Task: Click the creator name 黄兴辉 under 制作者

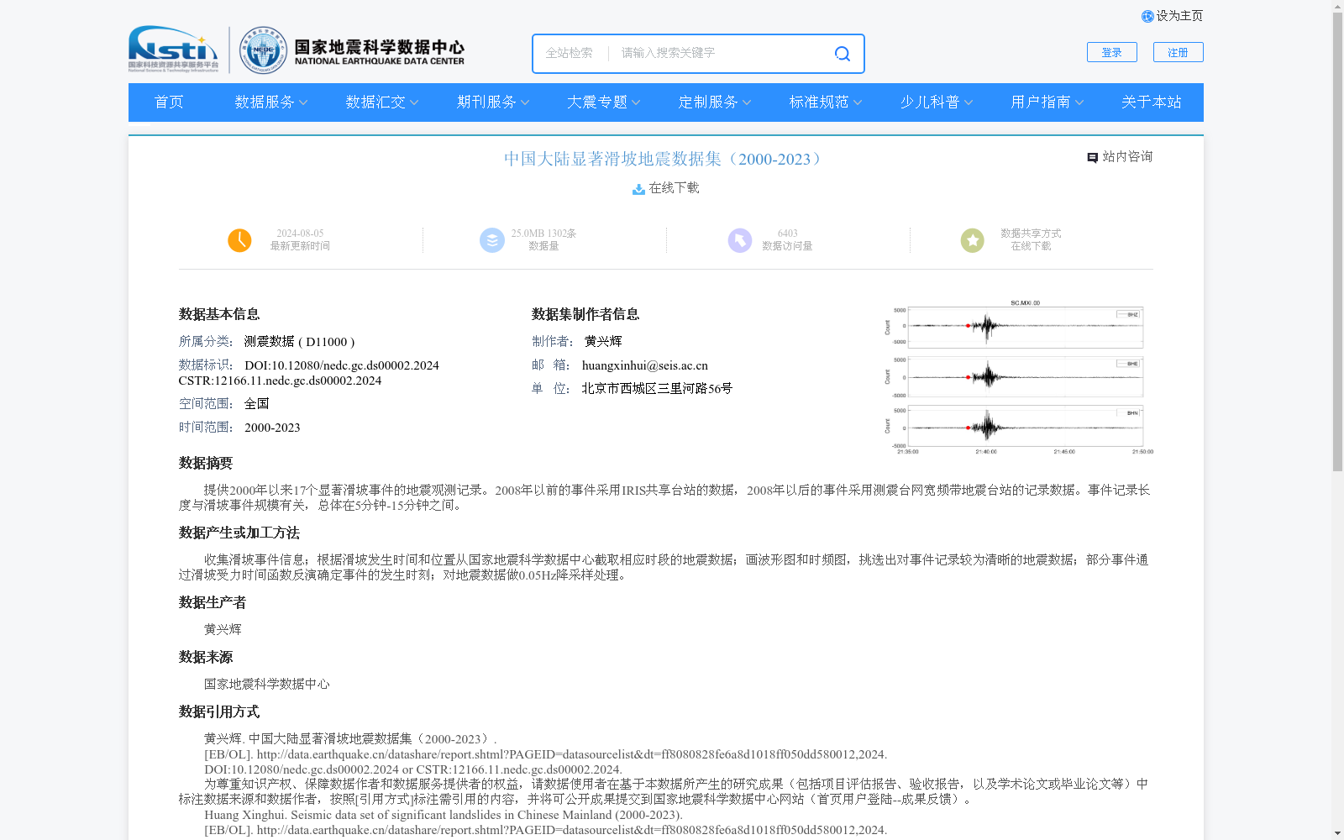Action: (603, 342)
